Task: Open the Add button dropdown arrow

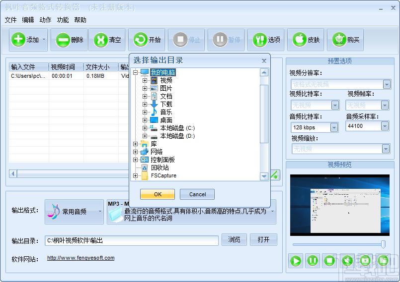Action: coord(44,40)
